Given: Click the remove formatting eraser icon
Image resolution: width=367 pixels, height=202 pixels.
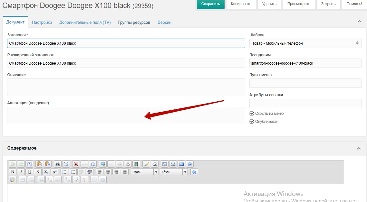Looking at the screenshot, I should coord(155,164).
